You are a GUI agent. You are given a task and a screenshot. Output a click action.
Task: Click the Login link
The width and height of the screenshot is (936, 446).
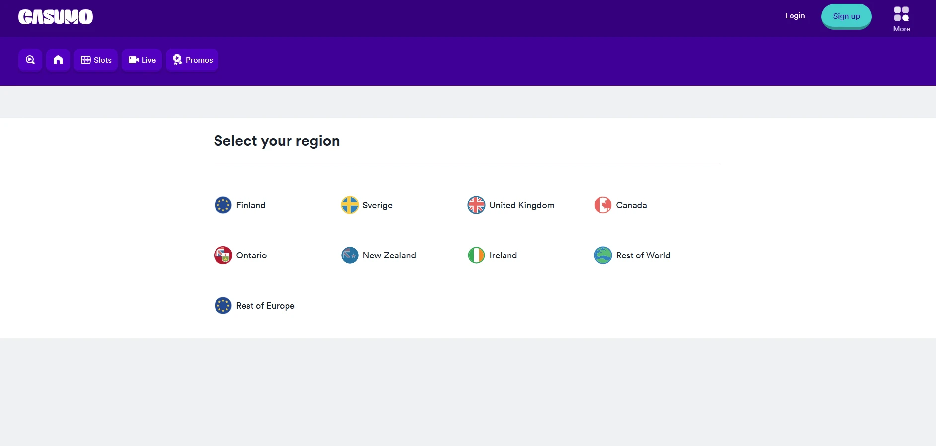795,16
